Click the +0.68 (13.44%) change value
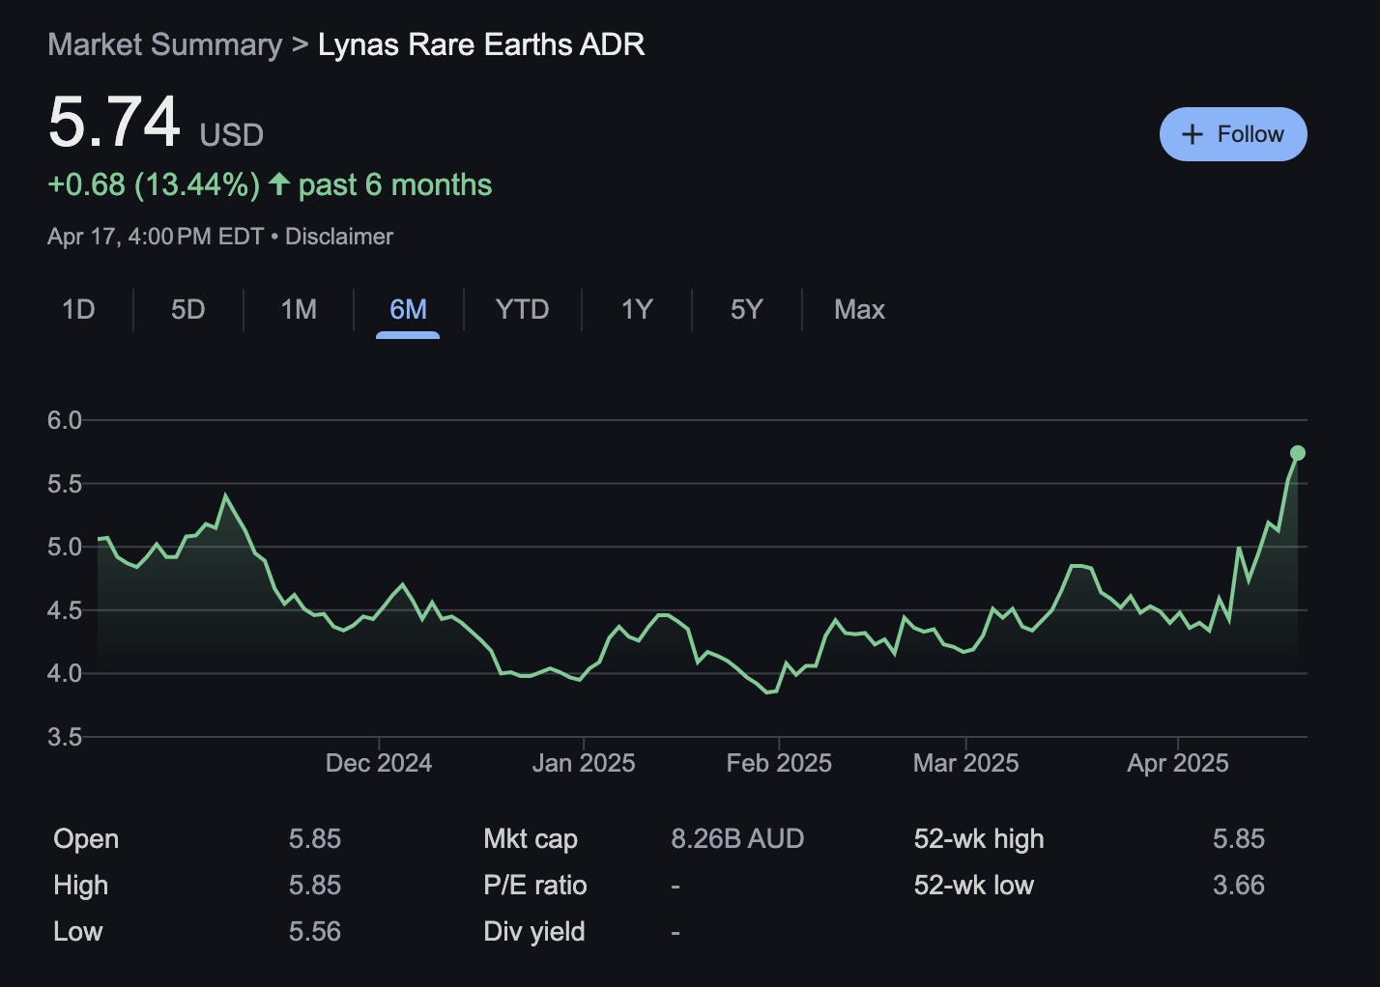The height and width of the screenshot is (987, 1380). tap(154, 184)
